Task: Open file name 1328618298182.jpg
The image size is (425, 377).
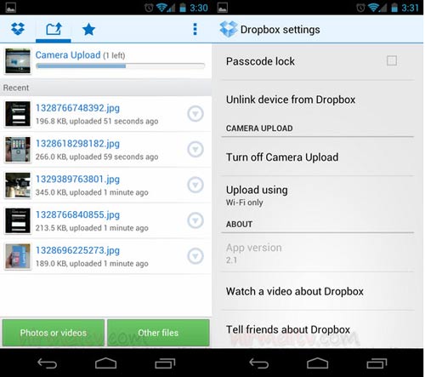Action: [77, 143]
